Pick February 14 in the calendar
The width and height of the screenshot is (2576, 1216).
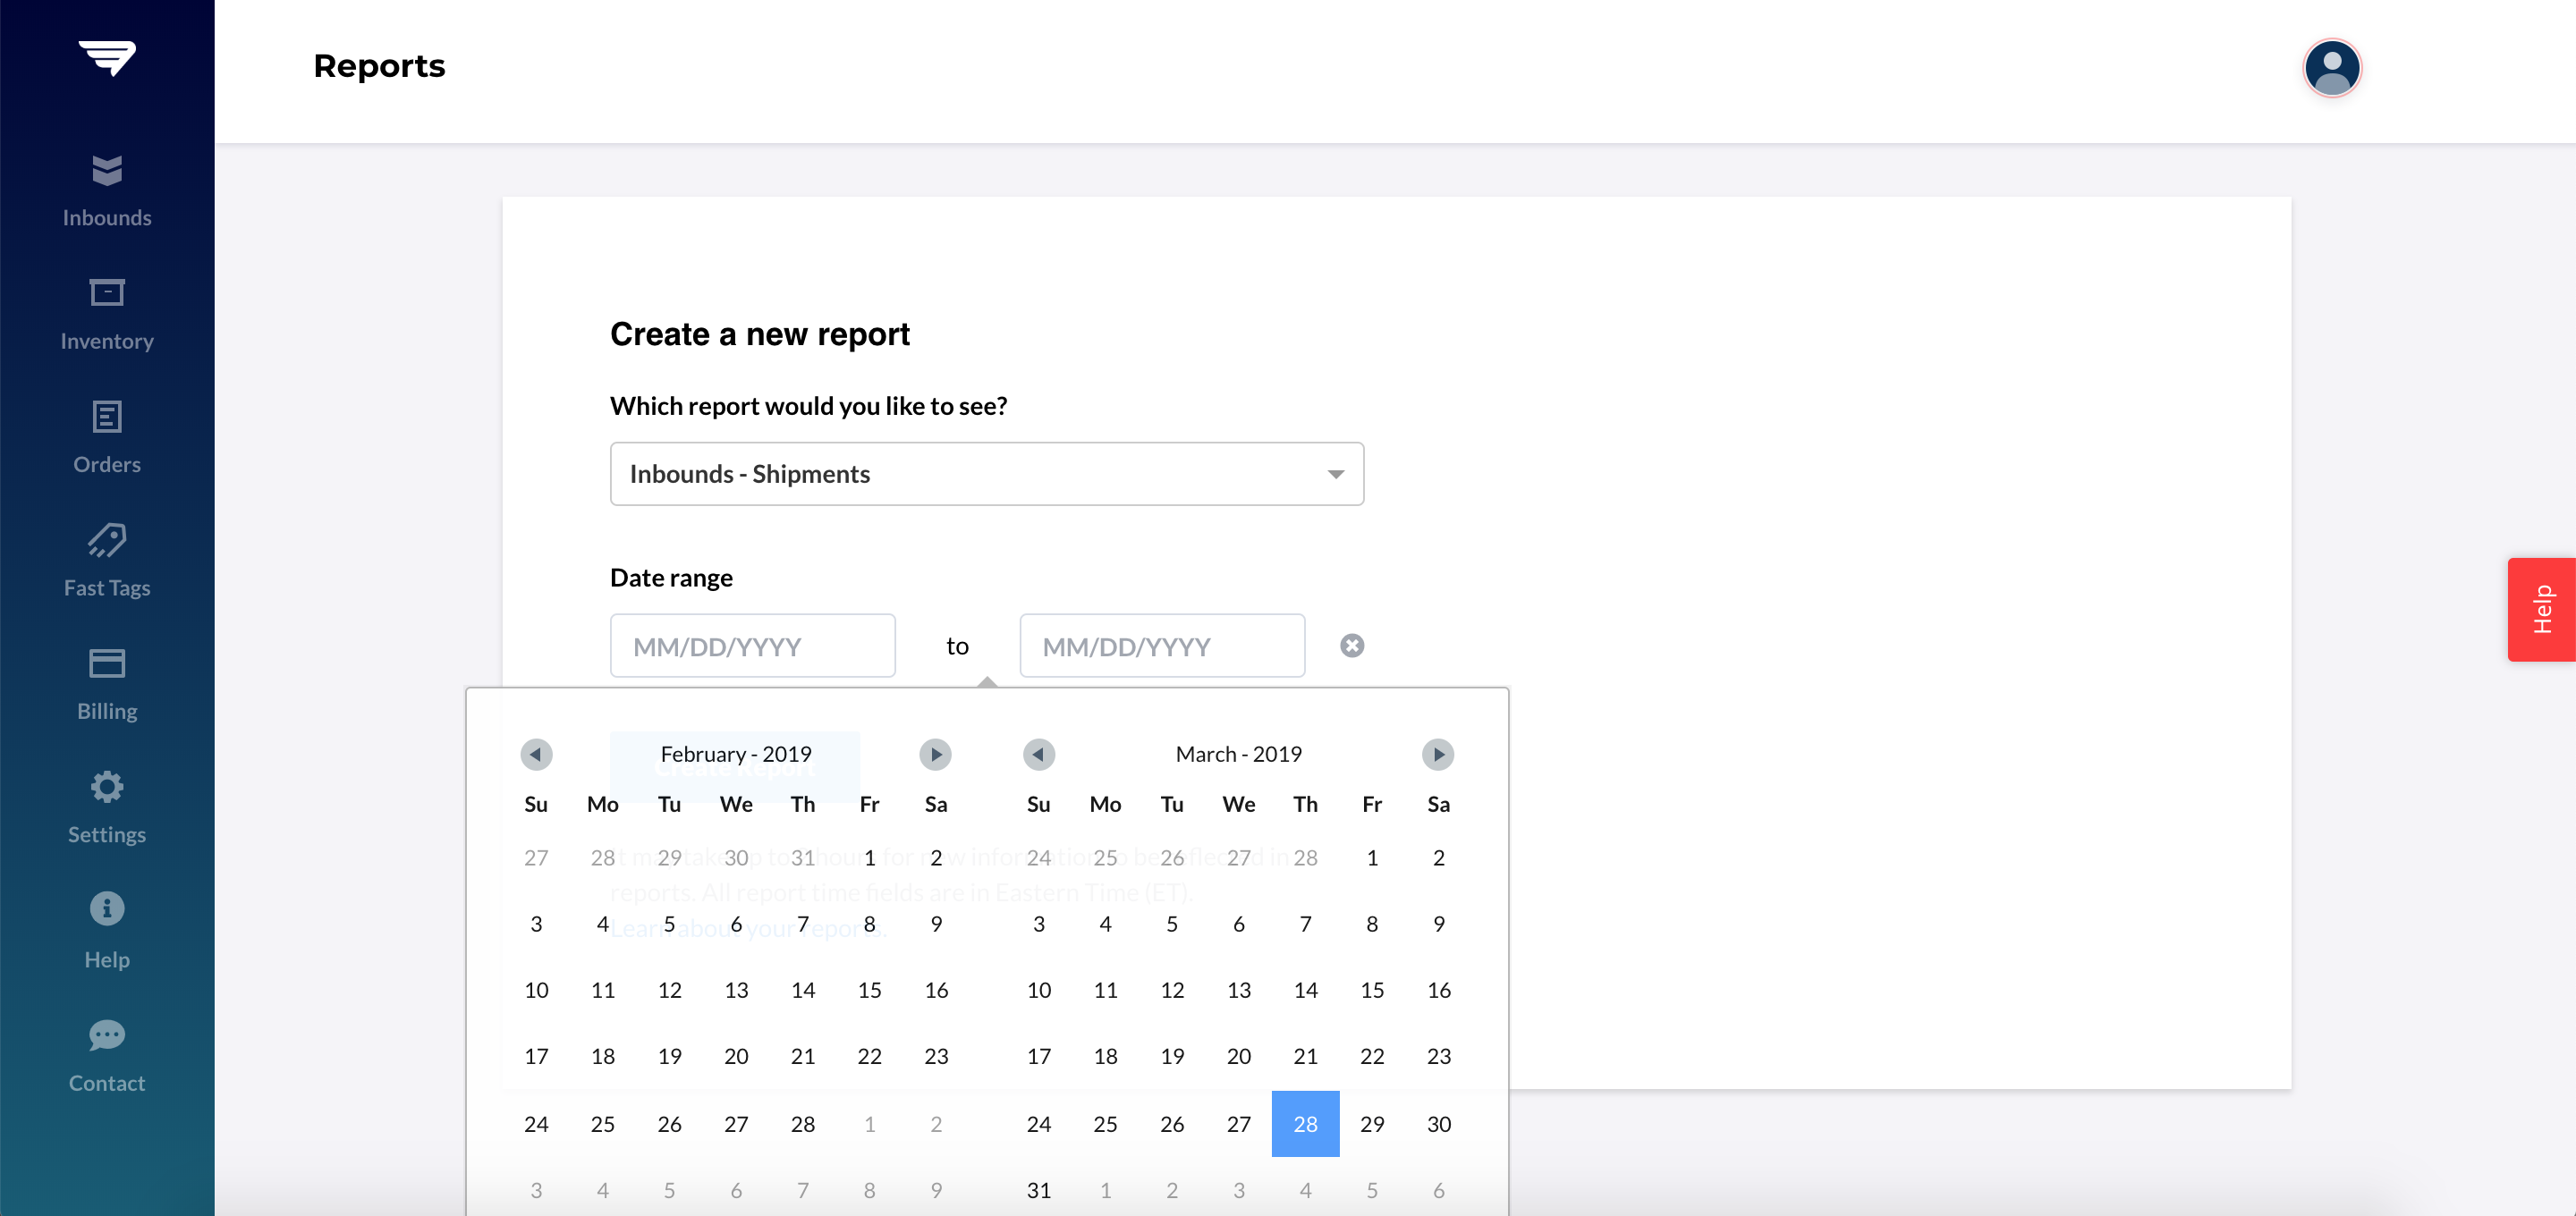(803, 990)
